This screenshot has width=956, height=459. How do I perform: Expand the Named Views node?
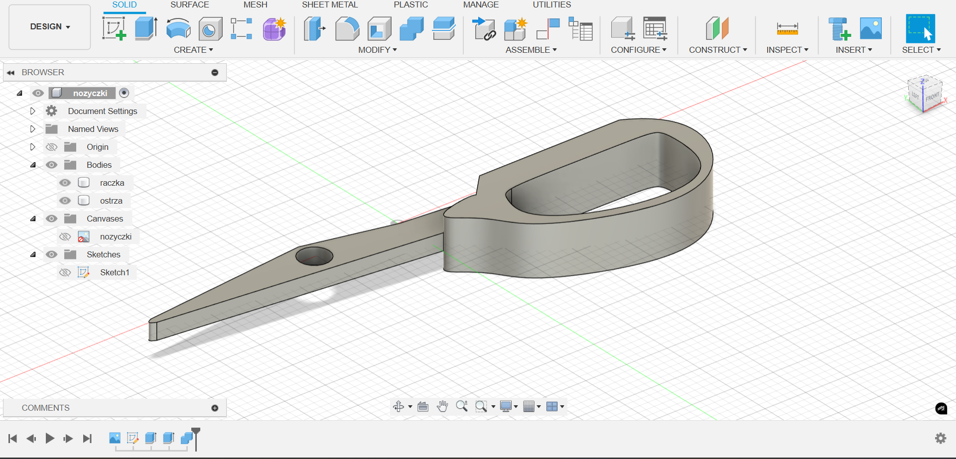pyautogui.click(x=32, y=129)
